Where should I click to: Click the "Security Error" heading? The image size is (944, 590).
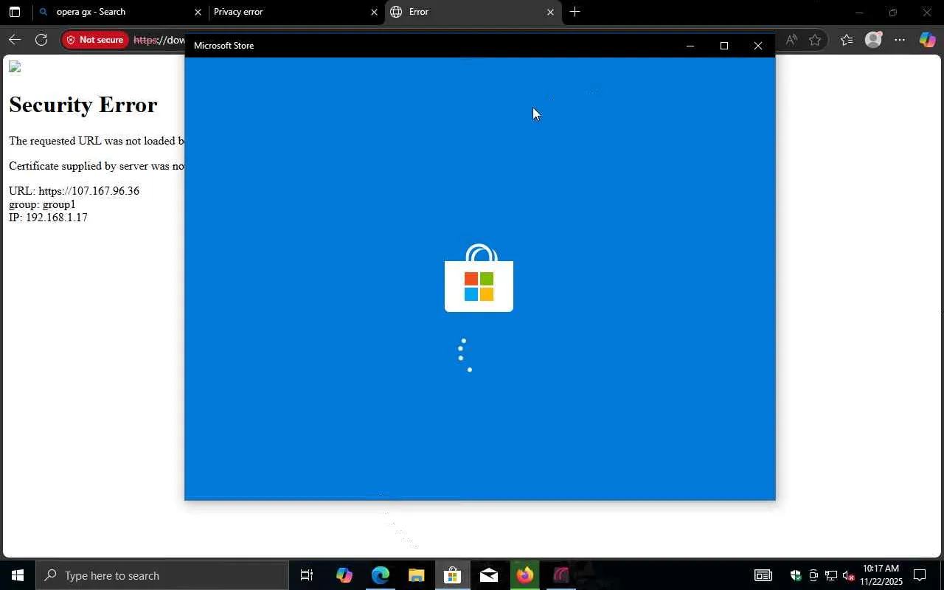[83, 105]
